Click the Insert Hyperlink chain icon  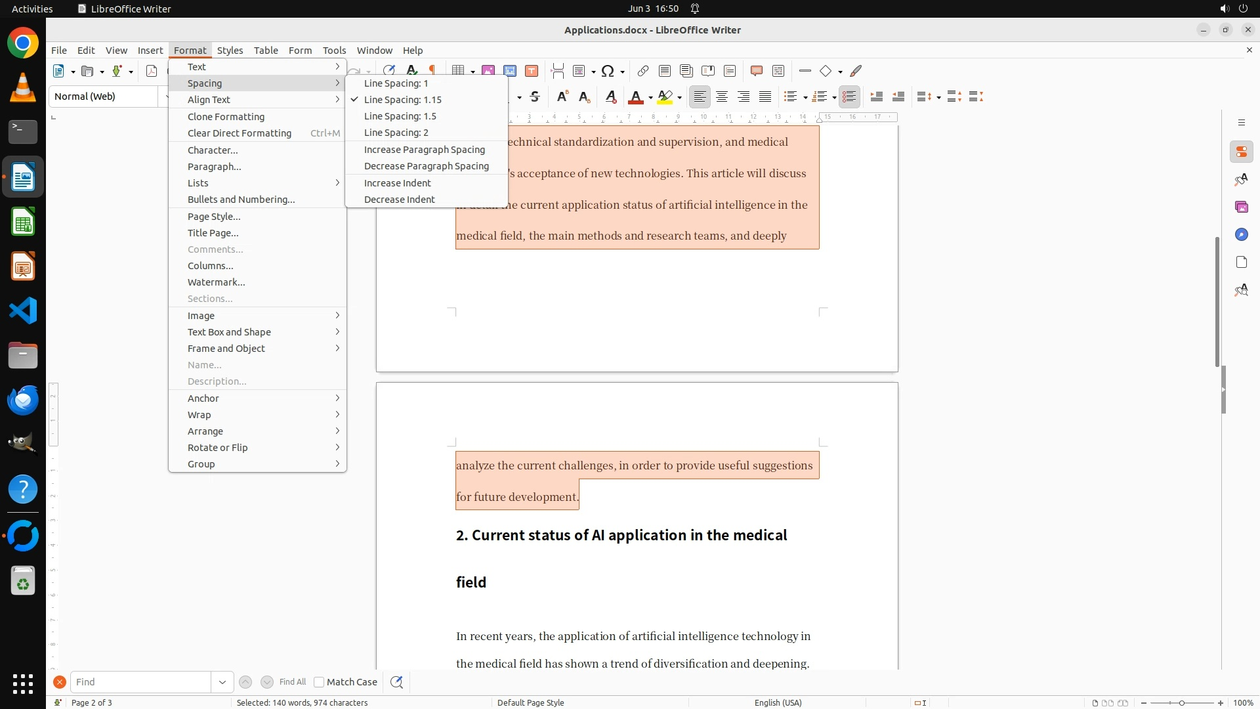point(643,71)
